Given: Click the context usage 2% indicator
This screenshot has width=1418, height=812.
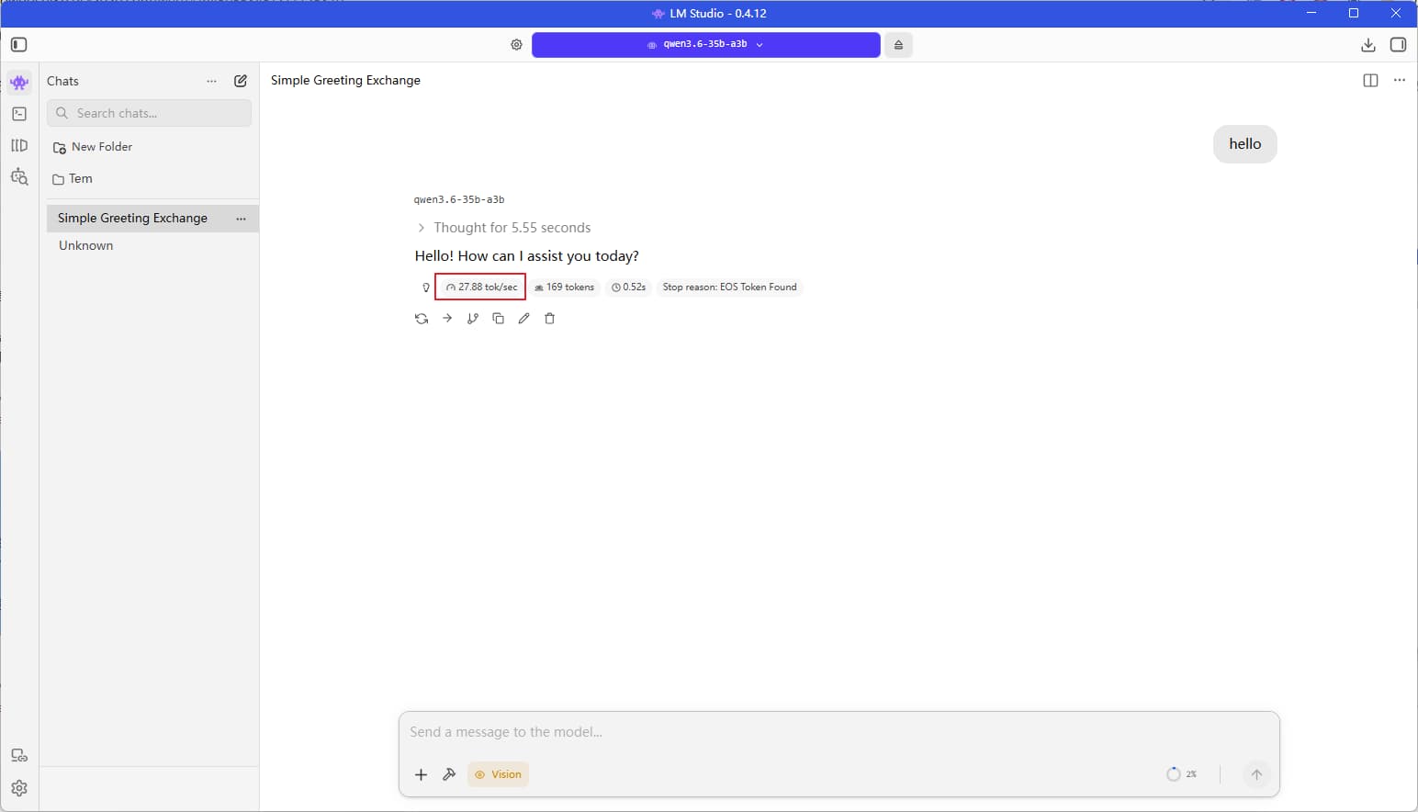Looking at the screenshot, I should coord(1181,774).
